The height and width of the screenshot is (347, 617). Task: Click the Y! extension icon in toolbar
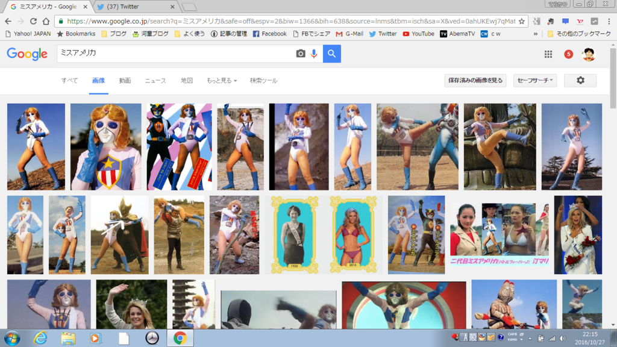580,21
